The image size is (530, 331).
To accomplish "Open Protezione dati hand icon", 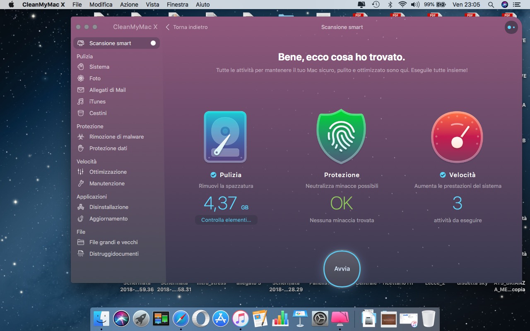I will tap(81, 148).
